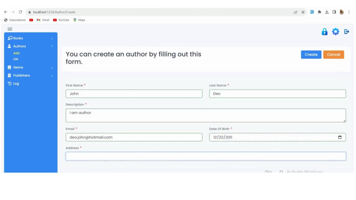Go forward with the browser arrow
This screenshot has width=356, height=200.
coord(13,12)
